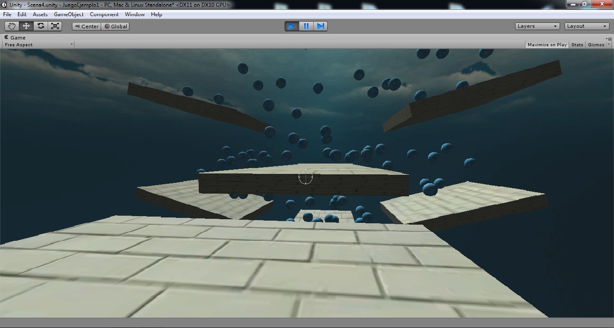Click the Gizmos button

click(596, 44)
